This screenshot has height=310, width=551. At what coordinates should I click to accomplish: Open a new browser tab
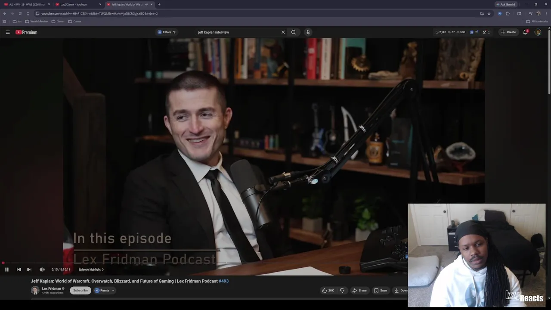(159, 4)
